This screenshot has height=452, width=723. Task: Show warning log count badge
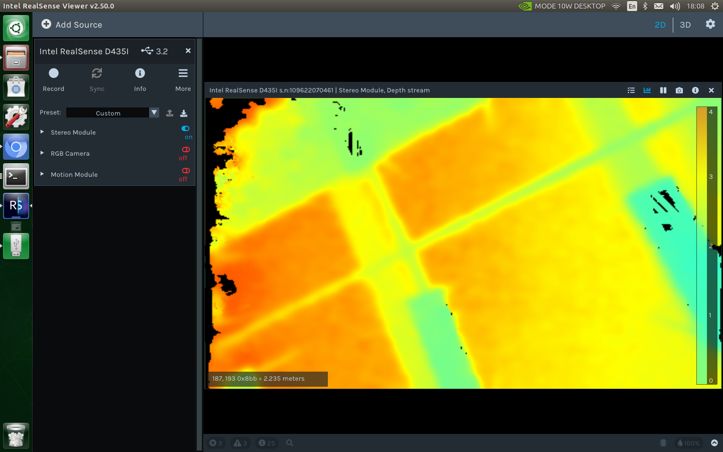tap(240, 443)
